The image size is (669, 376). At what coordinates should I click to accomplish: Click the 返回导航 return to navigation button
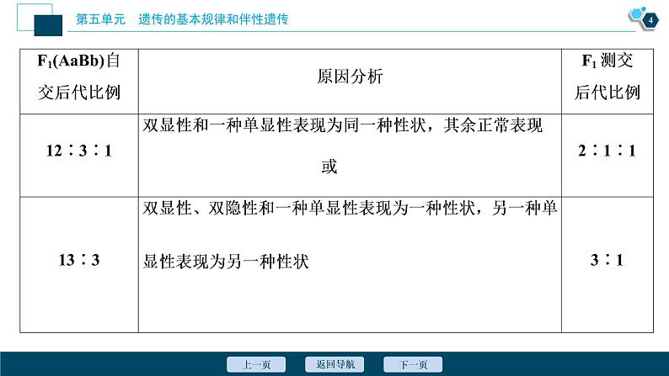tap(334, 364)
